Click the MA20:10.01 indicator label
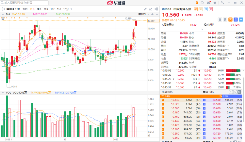This screenshot has width=245, height=142. pos(40,14)
